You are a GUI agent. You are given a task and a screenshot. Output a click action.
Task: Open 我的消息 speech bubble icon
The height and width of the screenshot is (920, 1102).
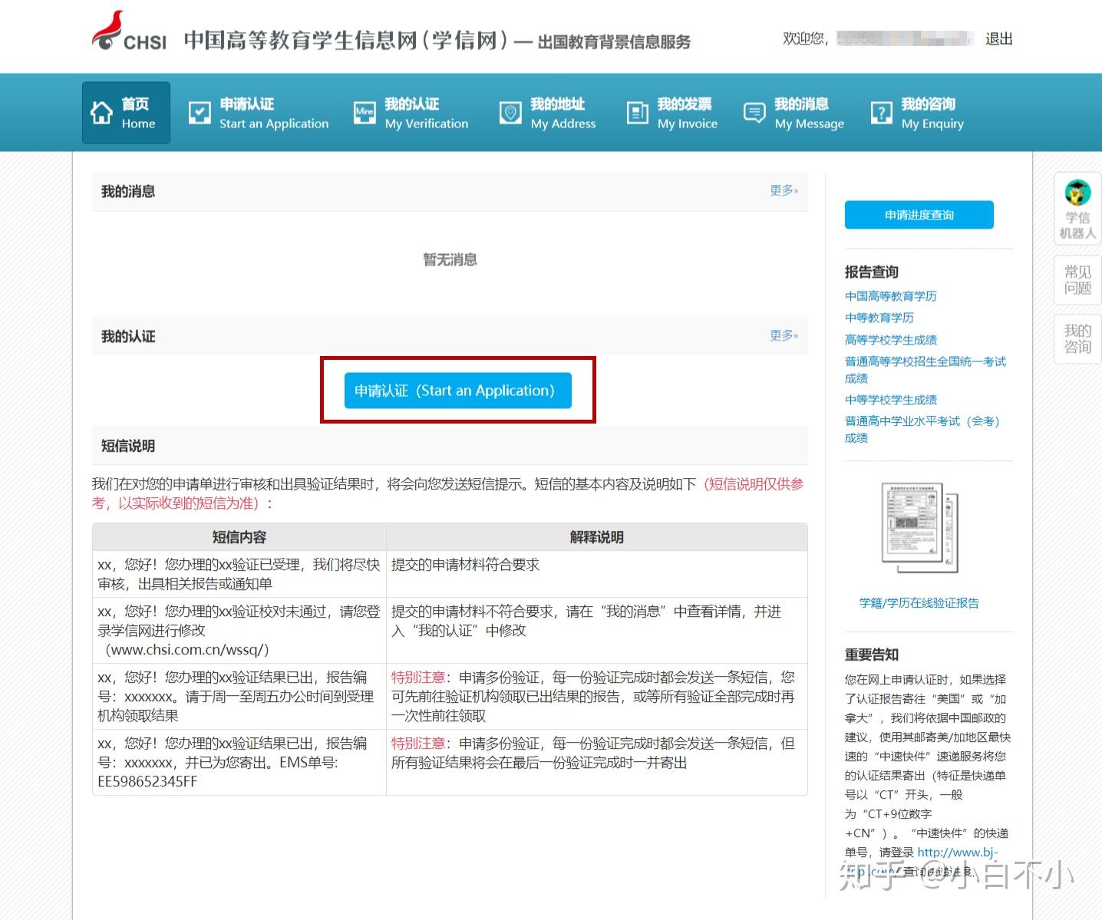[x=754, y=112]
